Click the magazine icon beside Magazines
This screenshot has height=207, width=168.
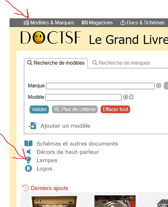[84, 22]
